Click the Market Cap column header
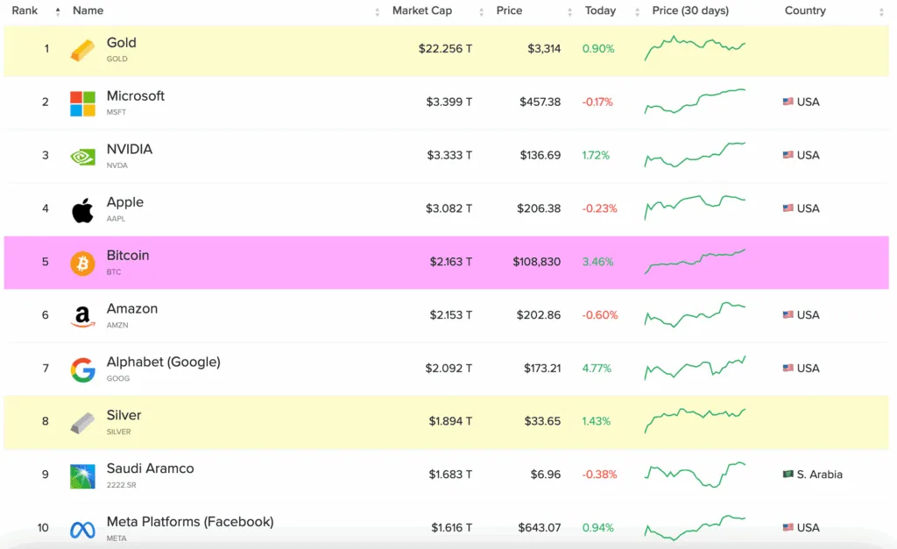The image size is (897, 549). (x=422, y=11)
